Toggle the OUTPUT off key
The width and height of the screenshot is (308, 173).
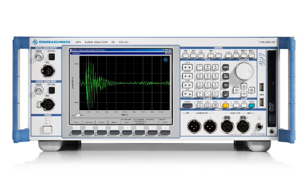tap(251, 56)
